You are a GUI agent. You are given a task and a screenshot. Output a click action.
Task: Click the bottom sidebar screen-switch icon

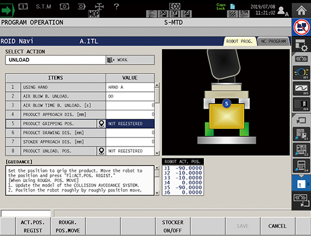302,200
